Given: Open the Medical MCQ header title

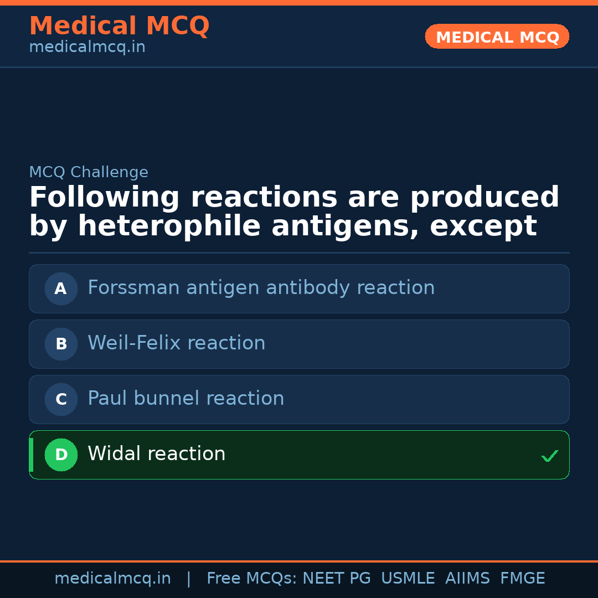Looking at the screenshot, I should click(x=119, y=26).
